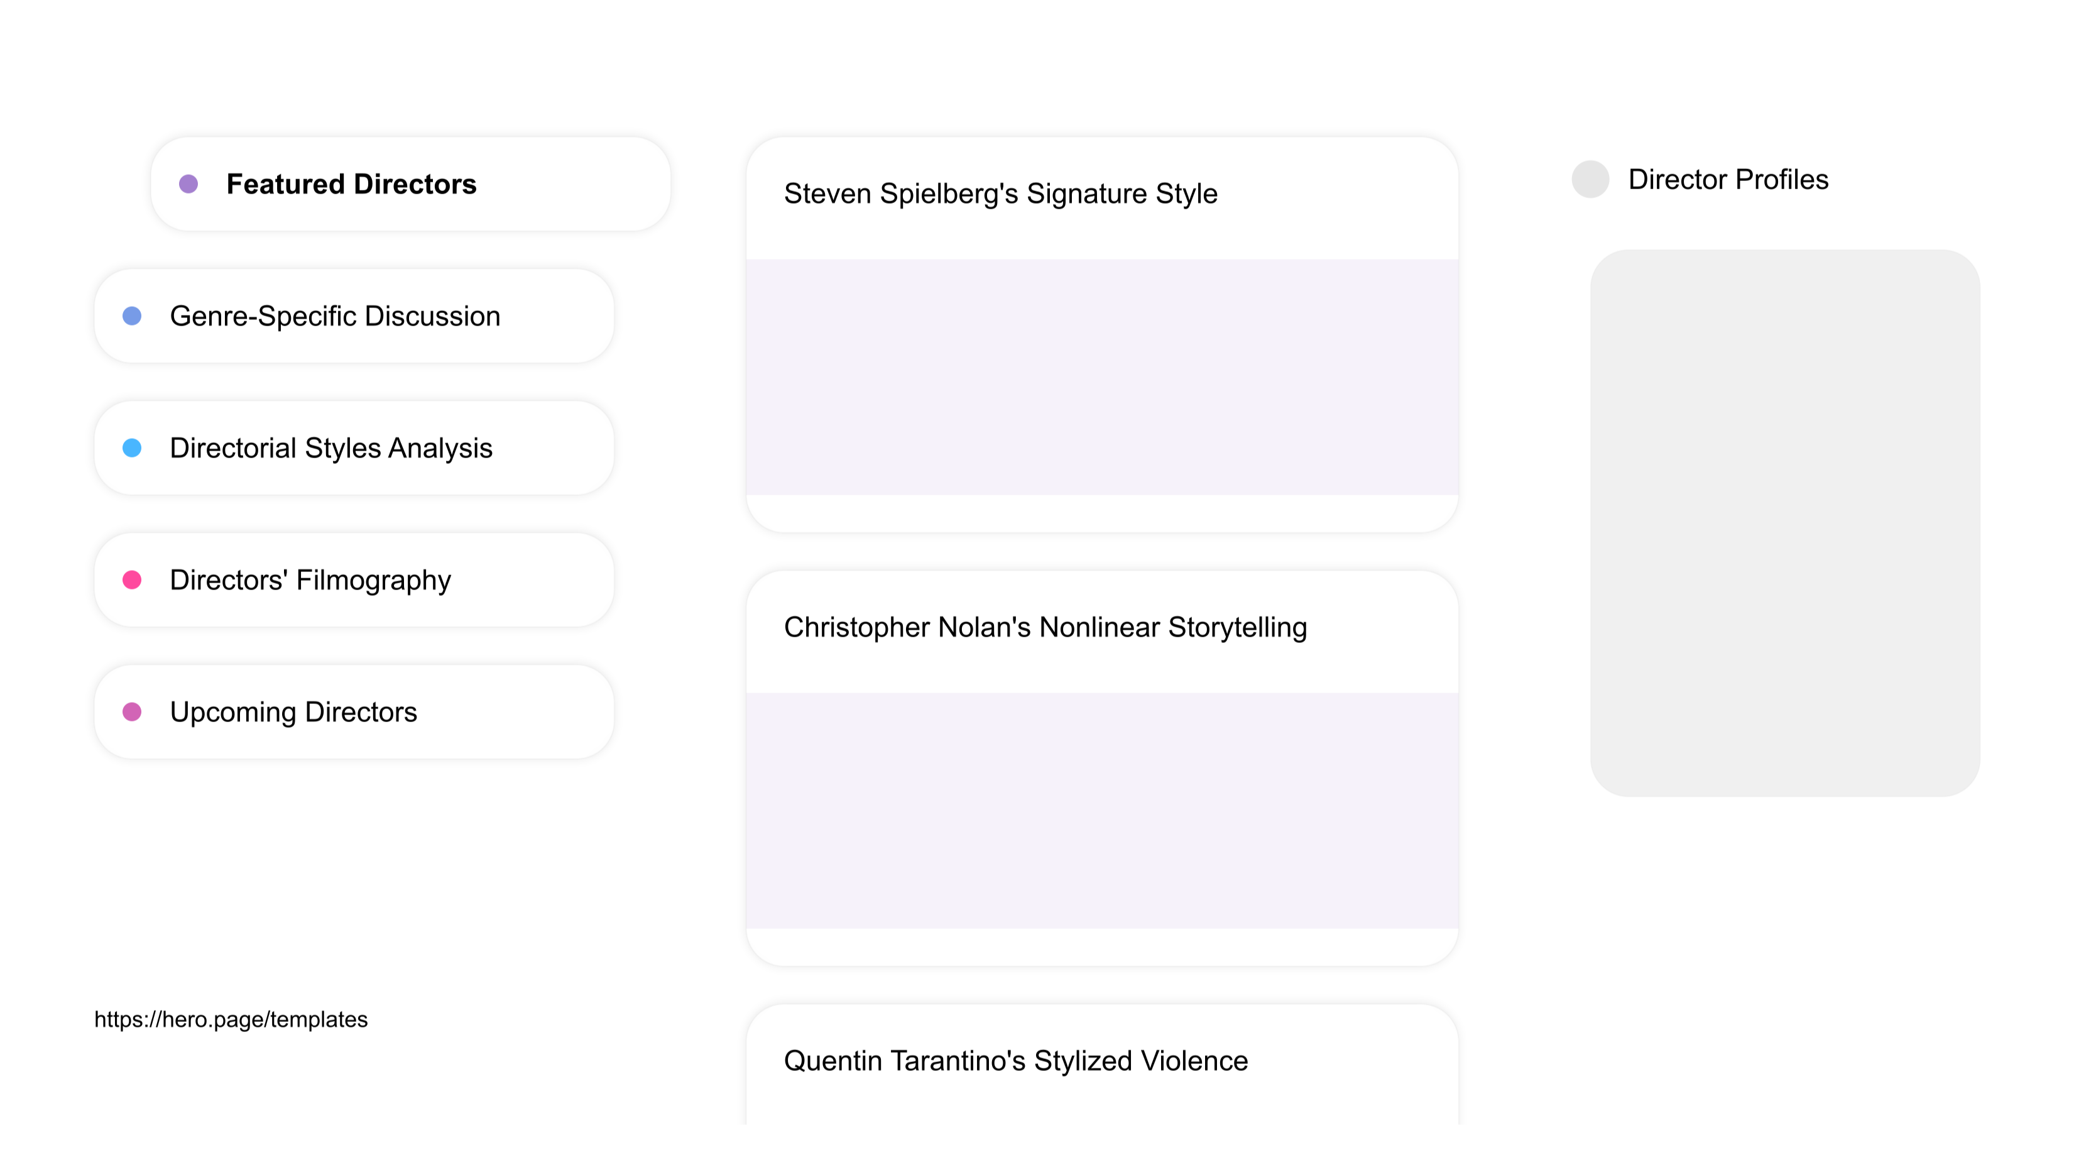Viewport: 2074px width, 1167px height.
Task: Open Quentin Tarantino's Stylized Violence card title
Action: (1016, 1061)
